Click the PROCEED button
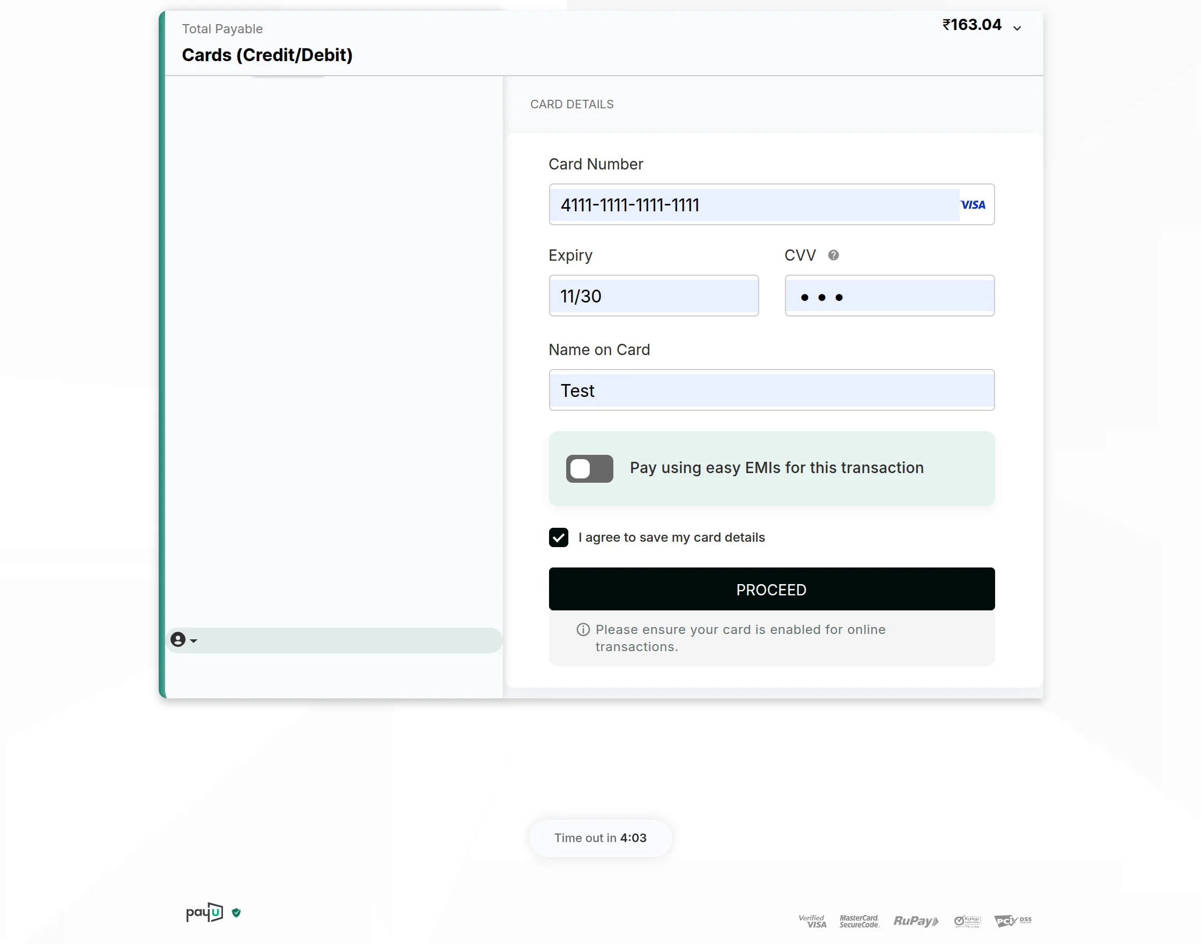The image size is (1201, 944). (771, 589)
